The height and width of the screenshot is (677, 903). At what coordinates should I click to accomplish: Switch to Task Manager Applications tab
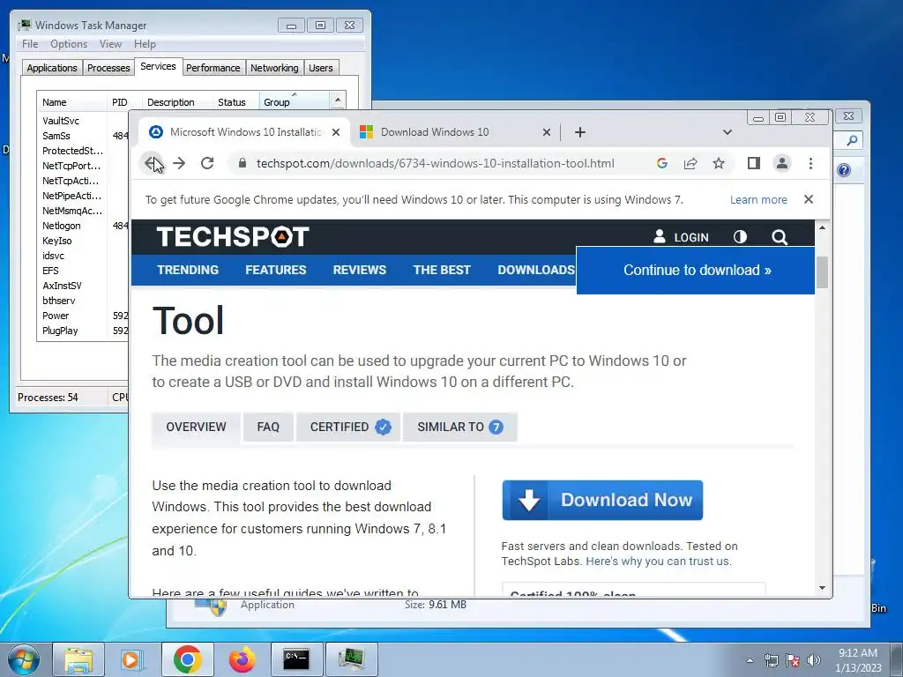click(52, 68)
